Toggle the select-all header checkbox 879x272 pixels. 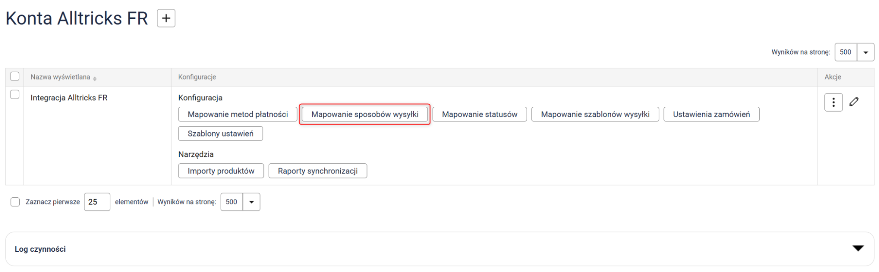click(x=15, y=76)
